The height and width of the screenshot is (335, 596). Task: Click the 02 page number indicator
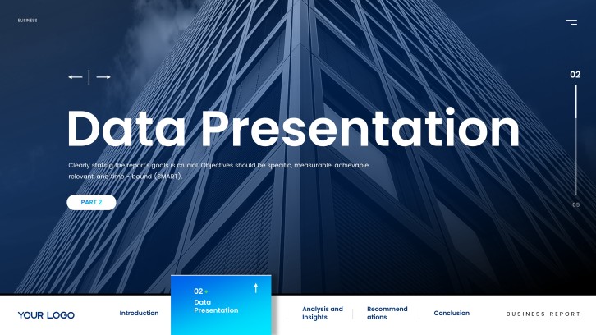point(575,75)
